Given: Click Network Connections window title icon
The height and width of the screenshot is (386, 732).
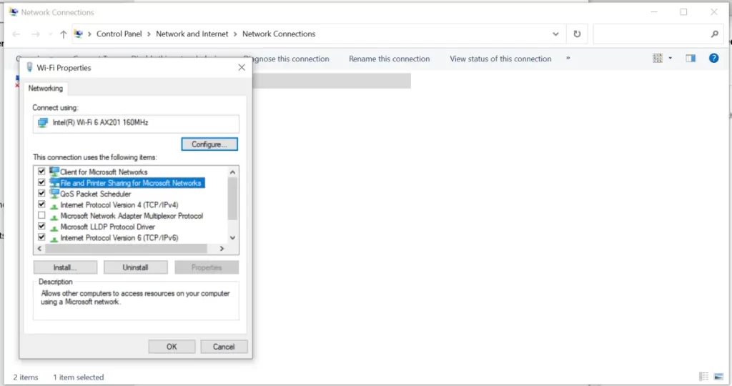Looking at the screenshot, I should (x=14, y=11).
